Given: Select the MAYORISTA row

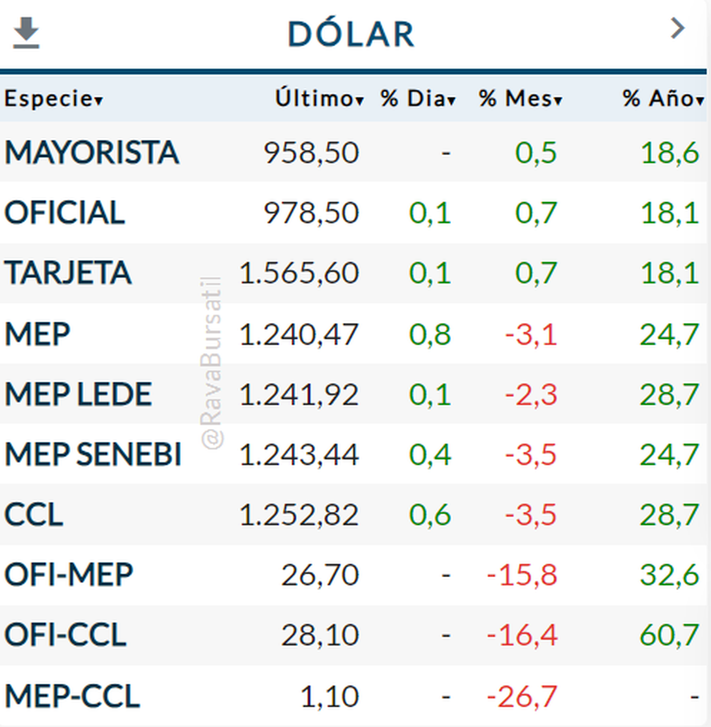Looking at the screenshot, I should (92, 152).
